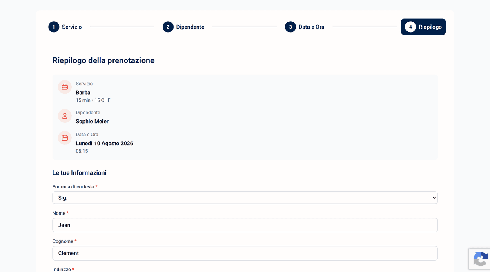Viewport: 490px width, 272px height.
Task: Click the briefcase icon beside Servizio
Action: [x=65, y=87]
